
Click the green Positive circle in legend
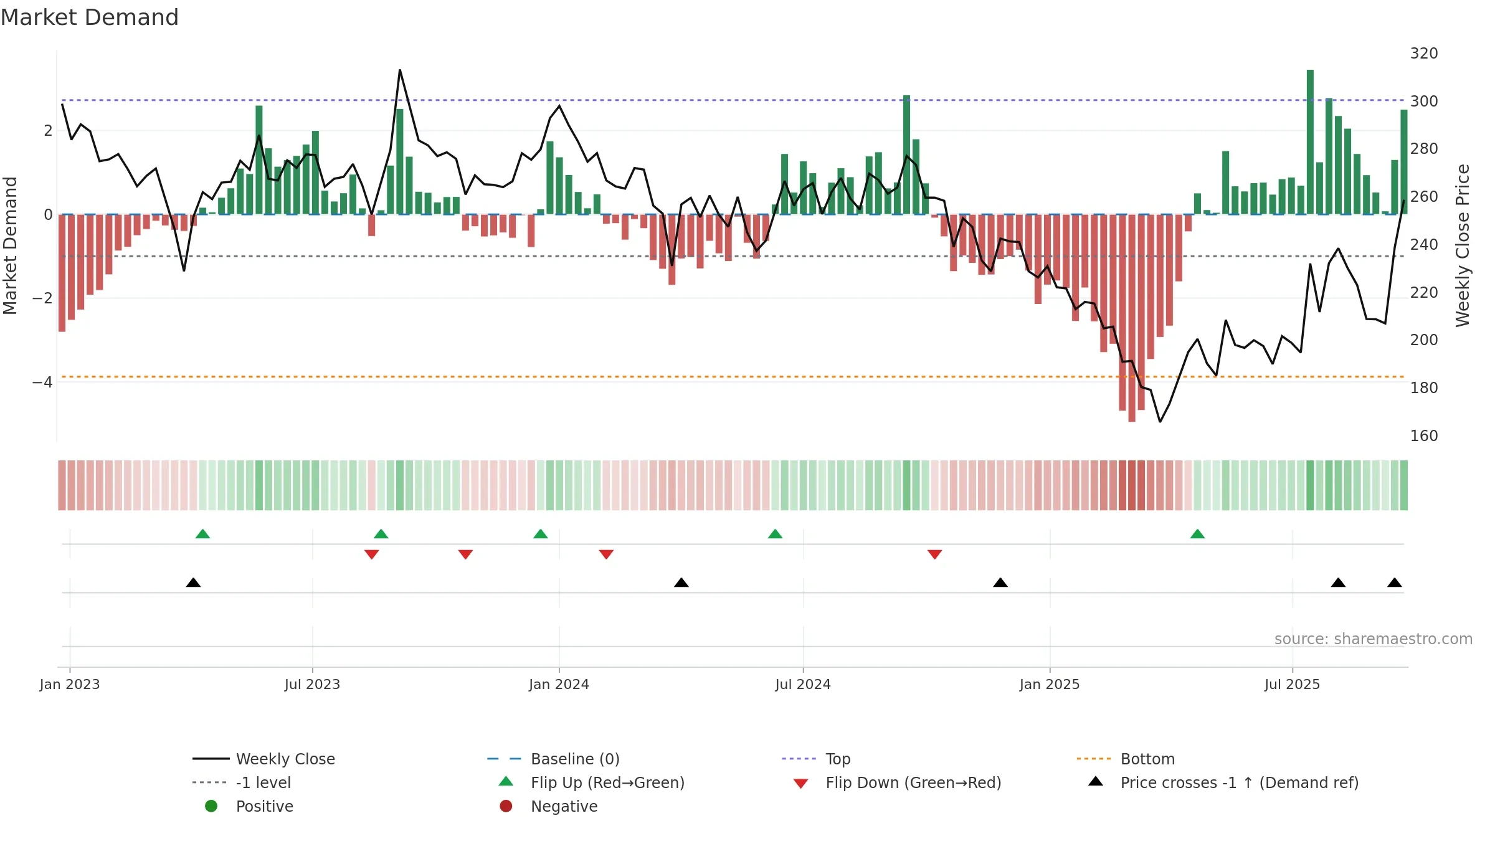point(211,806)
